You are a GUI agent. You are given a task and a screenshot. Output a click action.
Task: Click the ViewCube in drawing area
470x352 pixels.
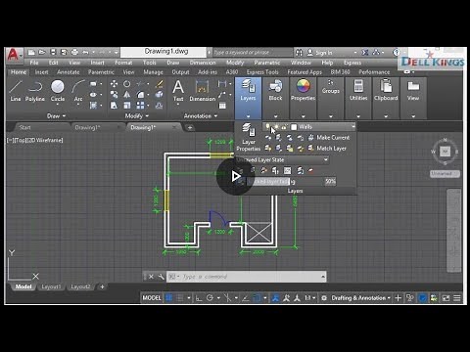445,152
